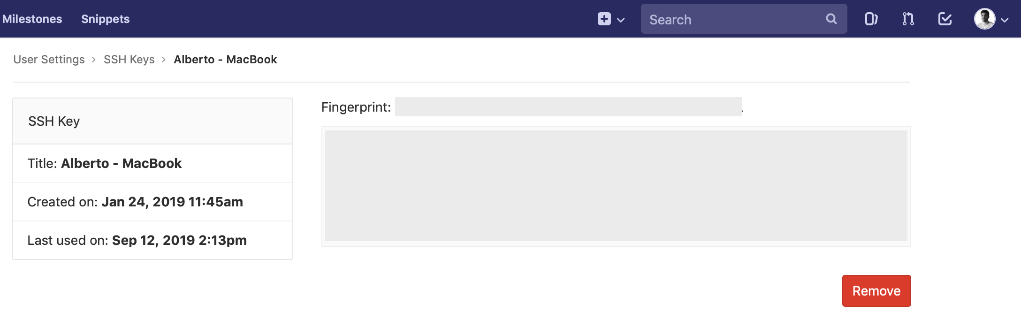Click the redacted Fingerprint value

[x=568, y=107]
